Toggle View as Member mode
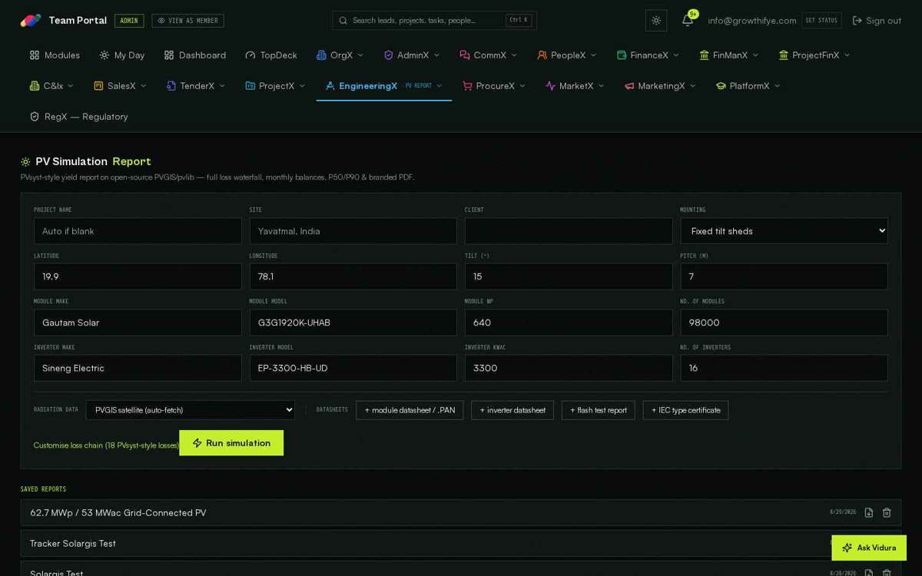The width and height of the screenshot is (922, 576). coord(187,21)
